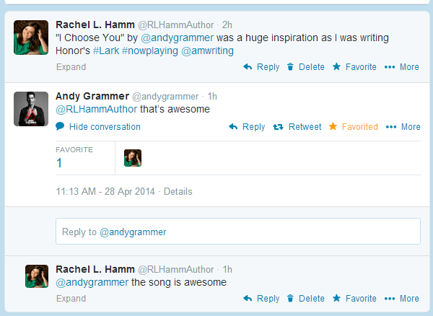Expand the top tweet by Rachel
This screenshot has height=316, width=433.
[x=71, y=67]
